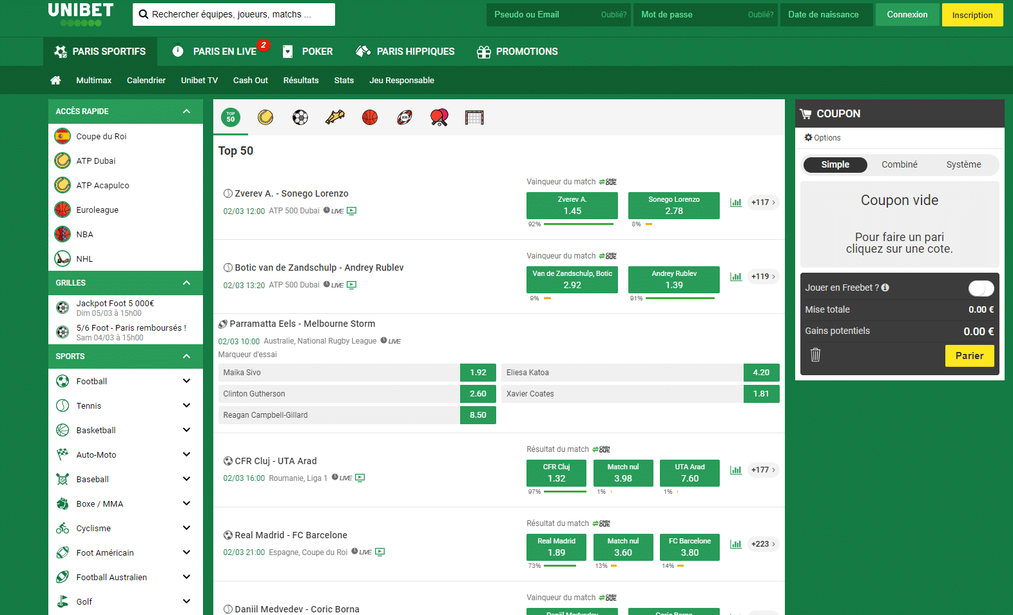The height and width of the screenshot is (615, 1013).
Task: Select the tennis ball filter icon
Action: click(265, 117)
